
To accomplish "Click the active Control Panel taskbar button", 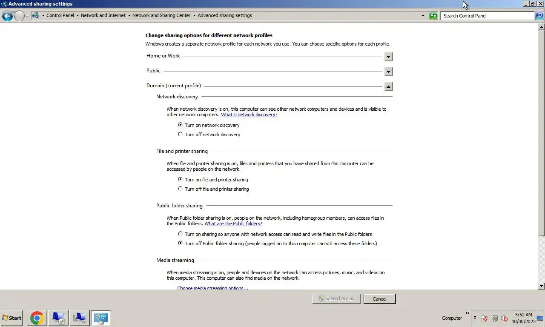I will [x=100, y=318].
